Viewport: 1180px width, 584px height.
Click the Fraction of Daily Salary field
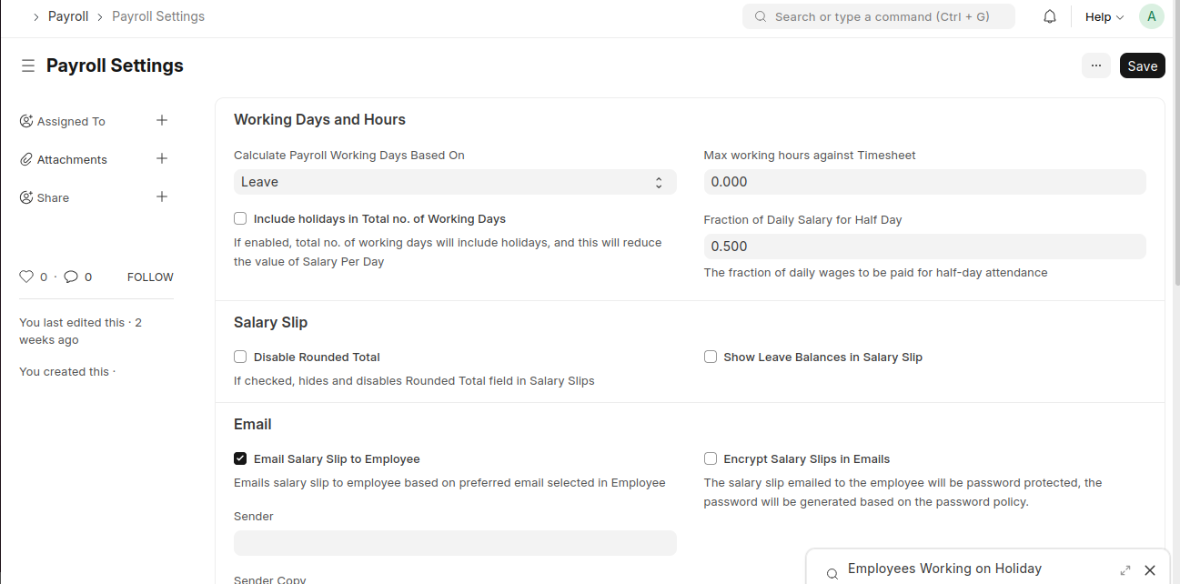pyautogui.click(x=924, y=247)
